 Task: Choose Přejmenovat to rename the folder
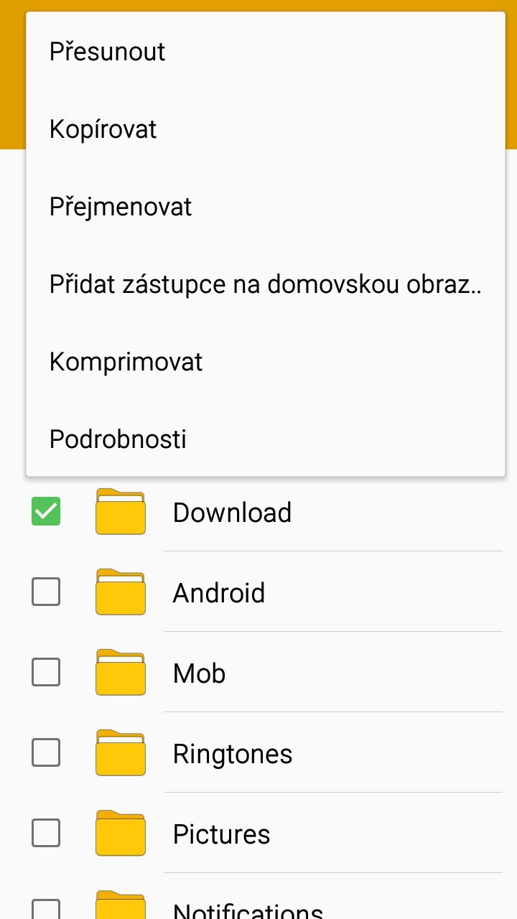coord(121,206)
